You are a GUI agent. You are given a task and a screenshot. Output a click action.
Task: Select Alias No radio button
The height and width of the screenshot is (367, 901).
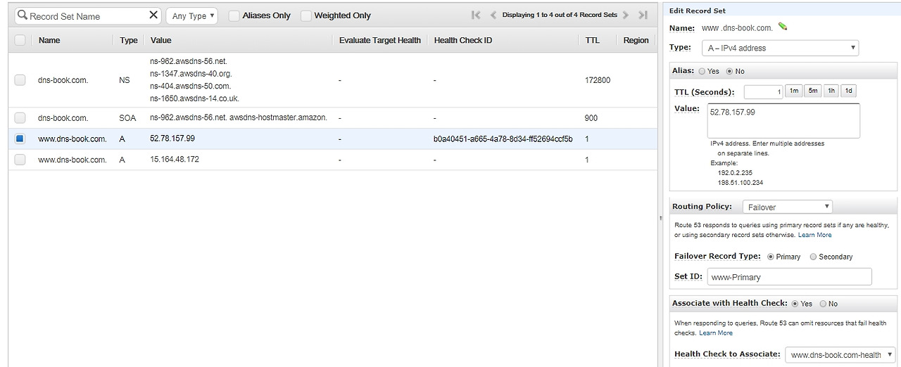coord(729,71)
